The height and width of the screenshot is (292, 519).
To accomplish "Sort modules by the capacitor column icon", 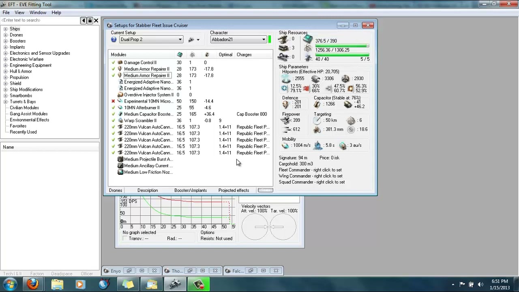I will pyautogui.click(x=207, y=54).
